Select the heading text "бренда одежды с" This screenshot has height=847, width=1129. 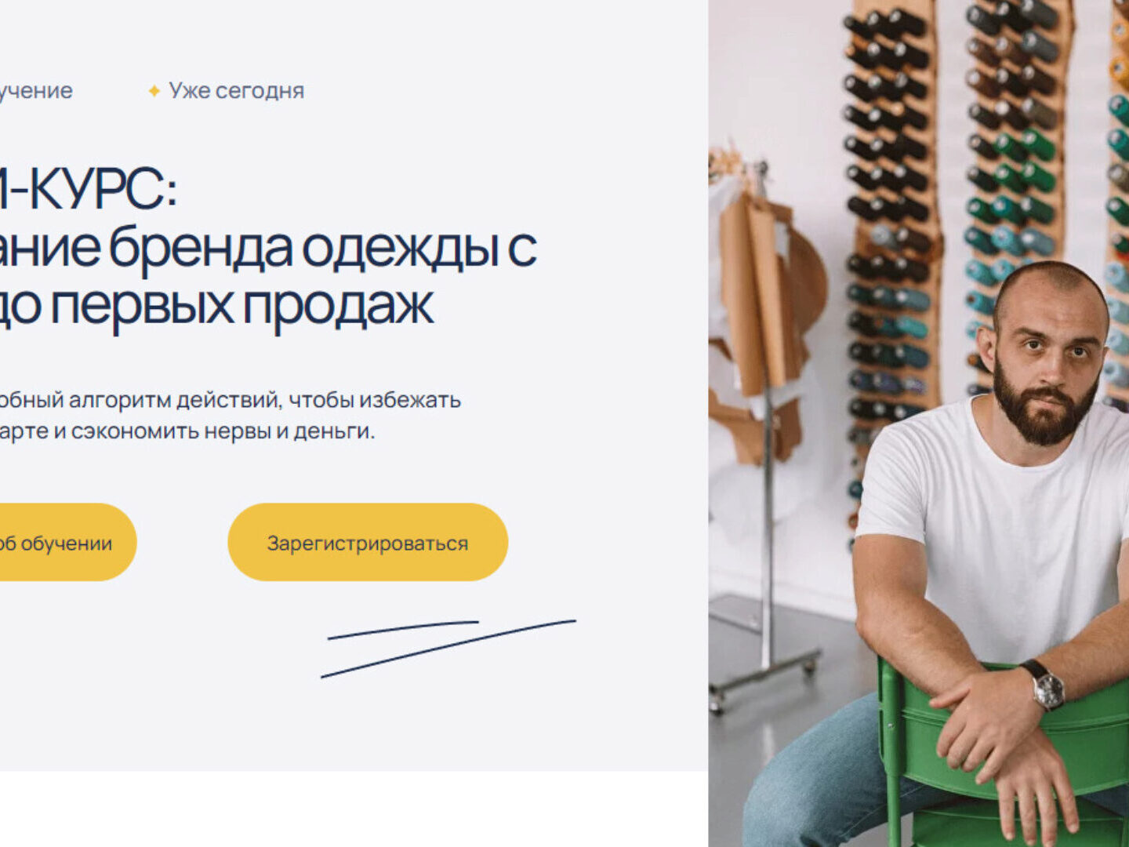pos(322,248)
